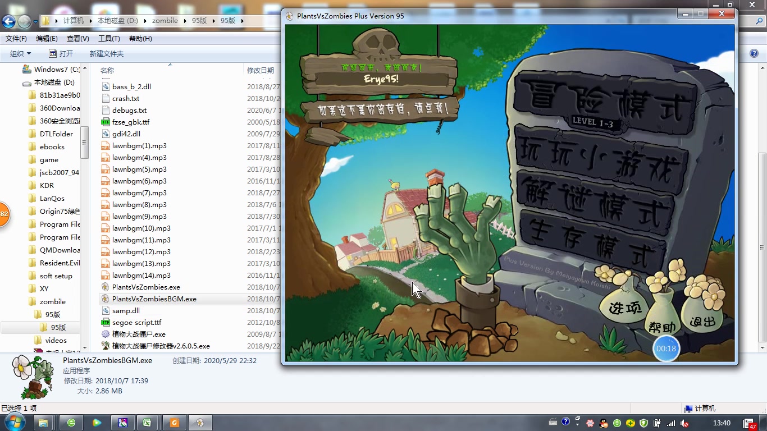The image size is (767, 431).
Task: Click the taskbar clock showing 13:40
Action: click(722, 423)
